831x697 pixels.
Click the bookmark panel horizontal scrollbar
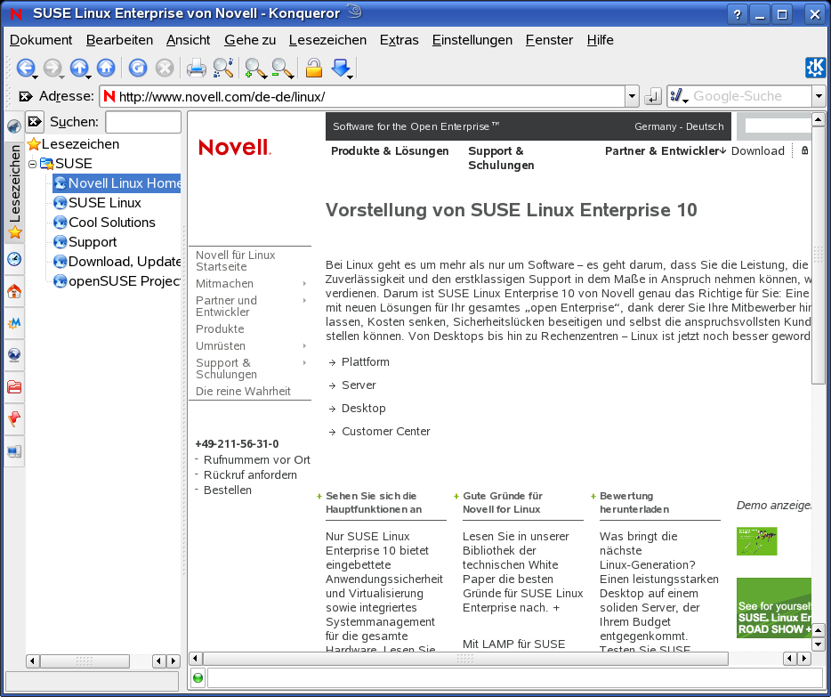coord(85,661)
